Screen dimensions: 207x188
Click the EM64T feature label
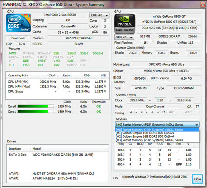coord(42,61)
